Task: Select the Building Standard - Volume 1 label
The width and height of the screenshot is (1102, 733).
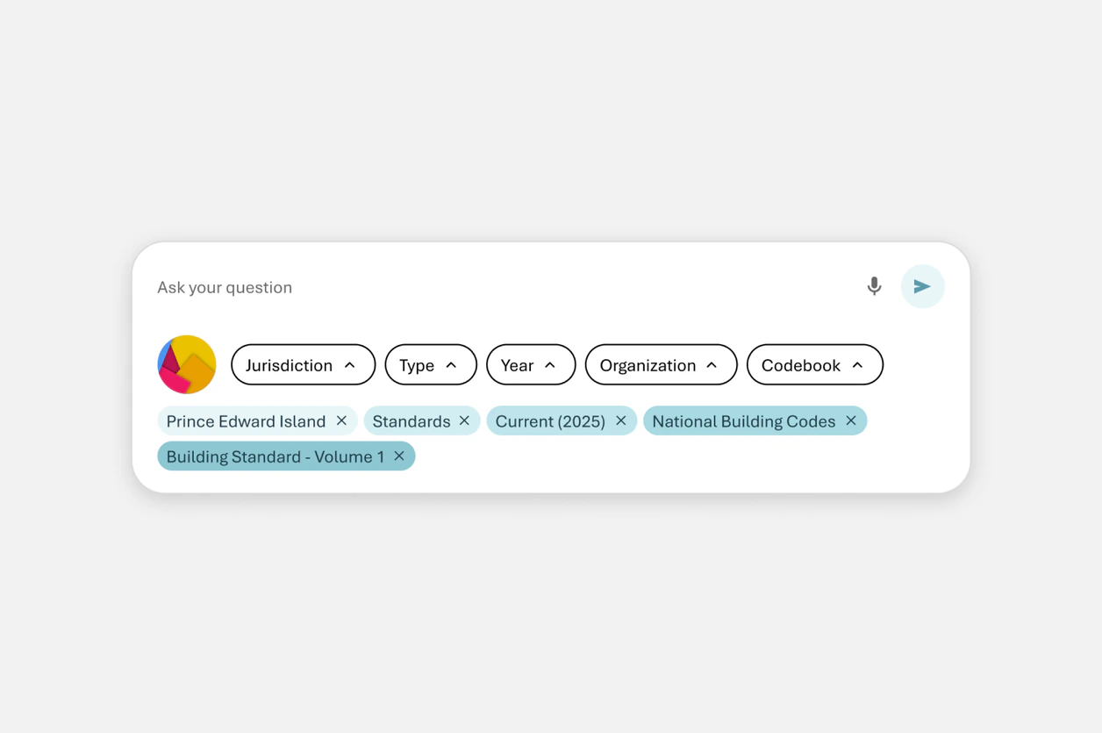Action: (275, 456)
